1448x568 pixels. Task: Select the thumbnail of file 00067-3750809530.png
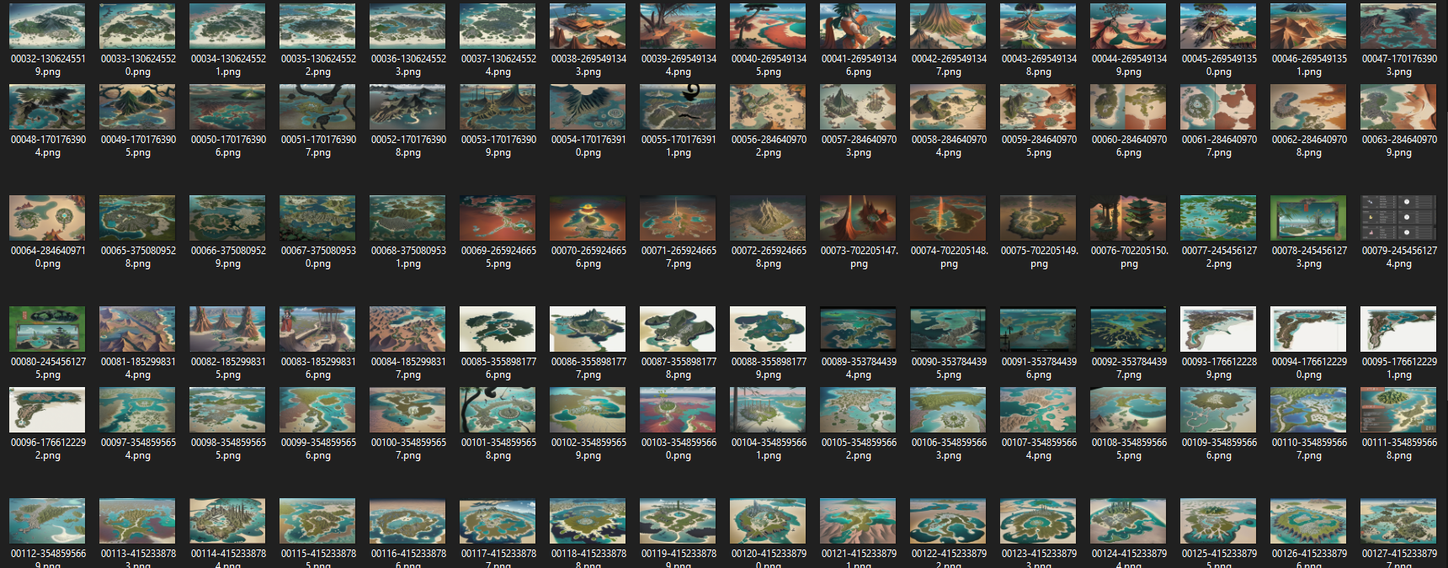[317, 217]
